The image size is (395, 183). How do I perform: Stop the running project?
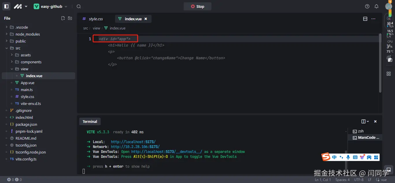(x=197, y=6)
